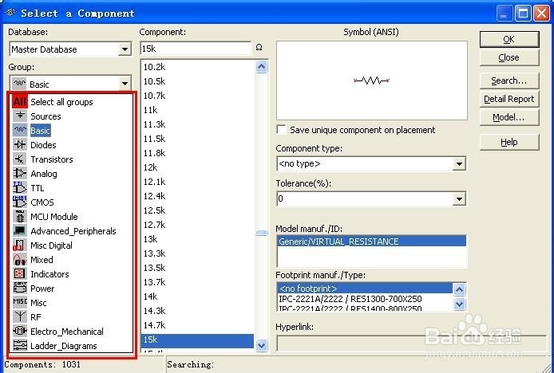Click the Misc Digital icon
Image resolution: width=554 pixels, height=373 pixels.
click(20, 245)
